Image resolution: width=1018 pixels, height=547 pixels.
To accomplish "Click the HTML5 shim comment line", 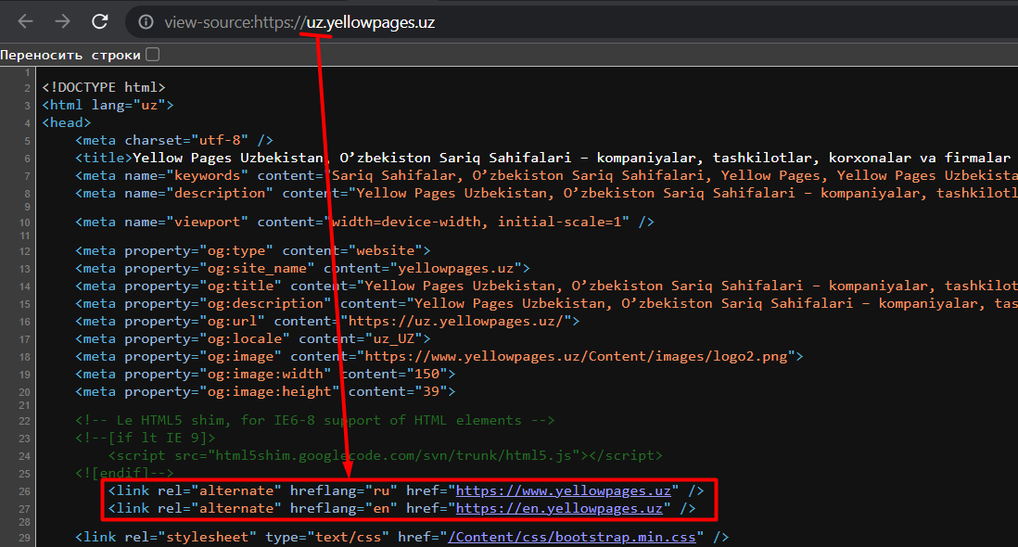I will click(x=315, y=420).
